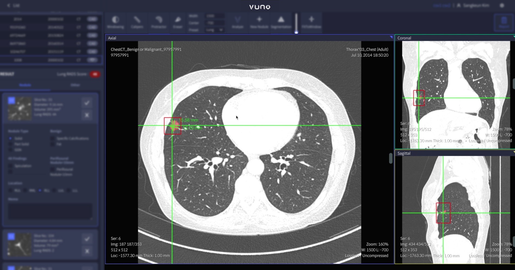Viewport: 515px width, 270px height.
Task: Open the Lung preset dropdown
Action: click(214, 30)
